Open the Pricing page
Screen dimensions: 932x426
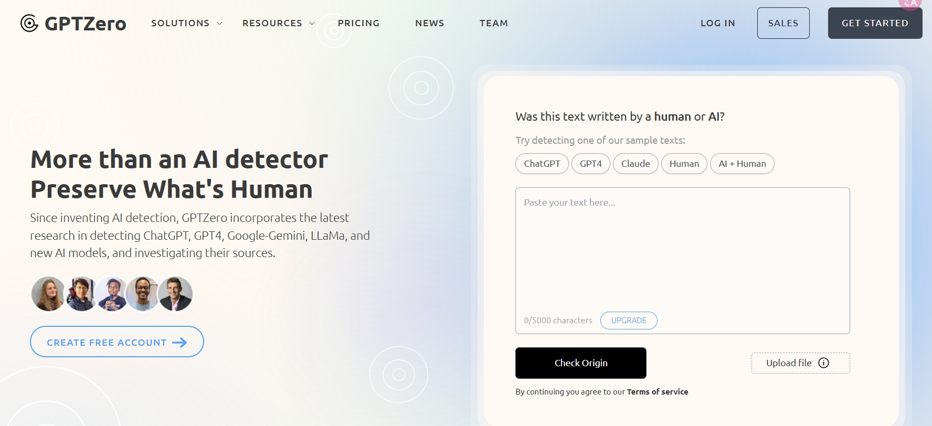coord(358,23)
